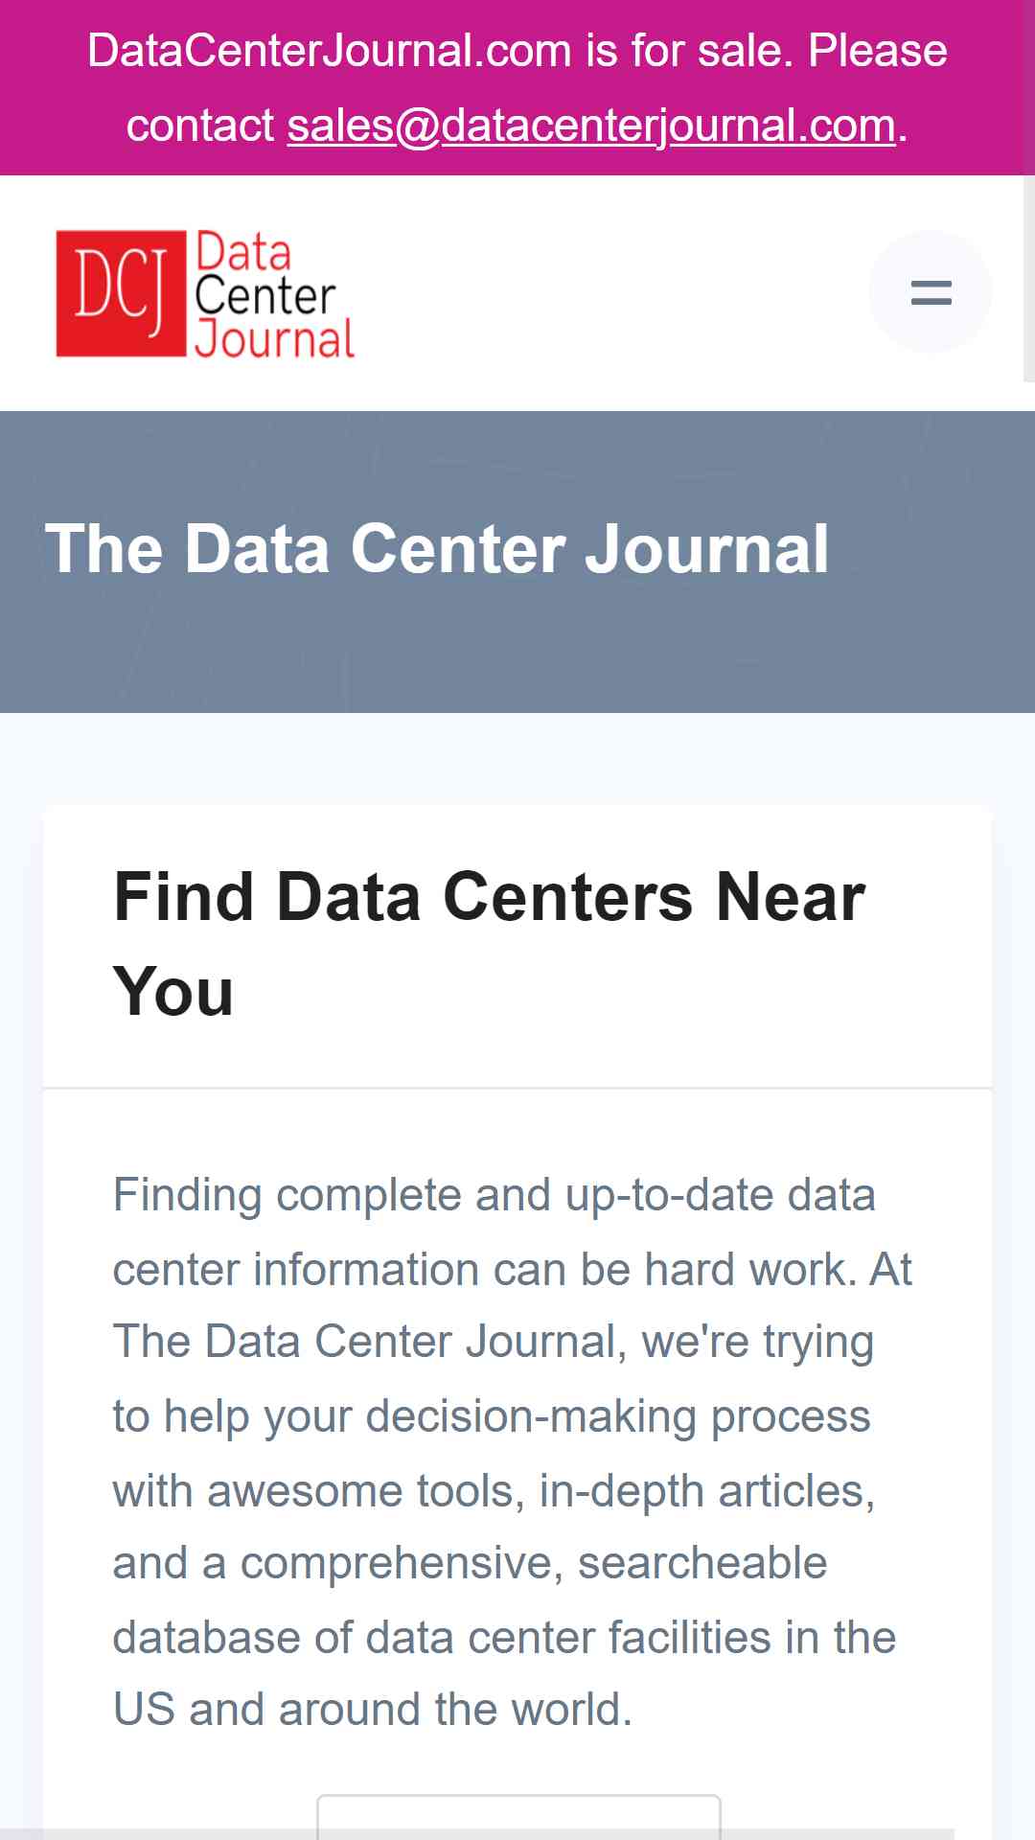Click the divider under the card heading
1035x1840 pixels.
pos(517,1088)
